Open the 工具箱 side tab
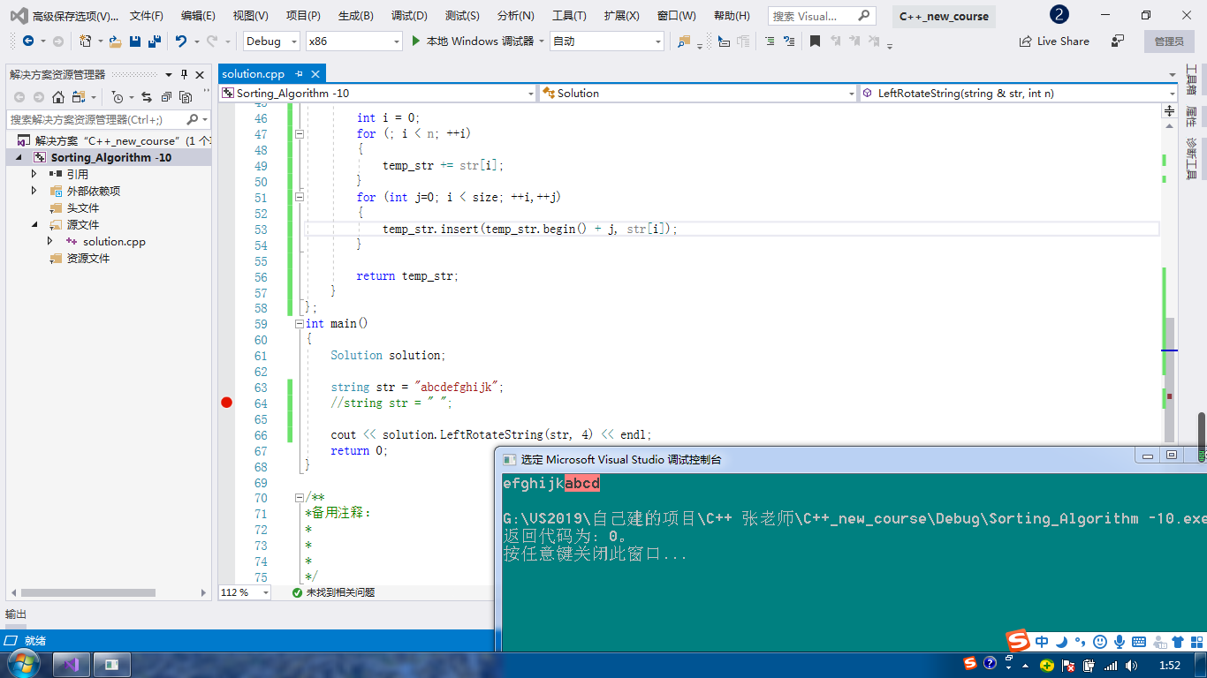Viewport: 1207px width, 678px height. 1190,80
